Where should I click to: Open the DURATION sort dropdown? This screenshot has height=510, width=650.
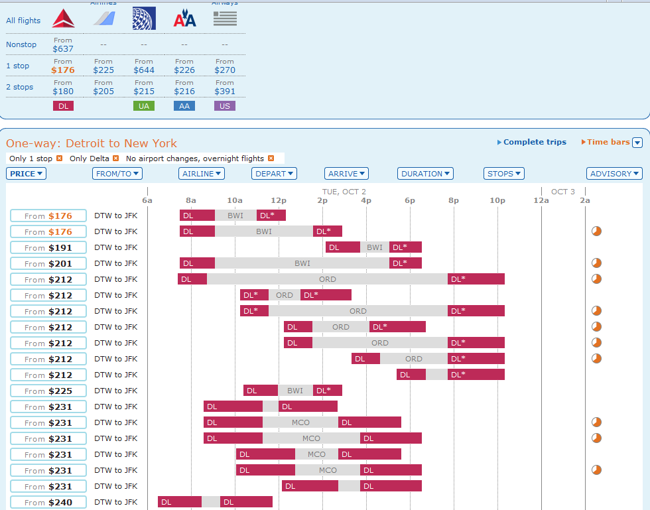(x=425, y=174)
